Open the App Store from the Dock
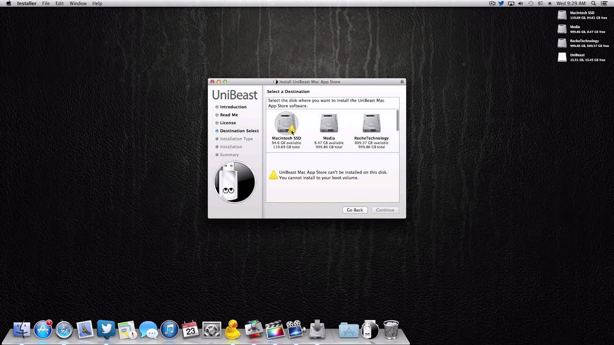 click(43, 330)
